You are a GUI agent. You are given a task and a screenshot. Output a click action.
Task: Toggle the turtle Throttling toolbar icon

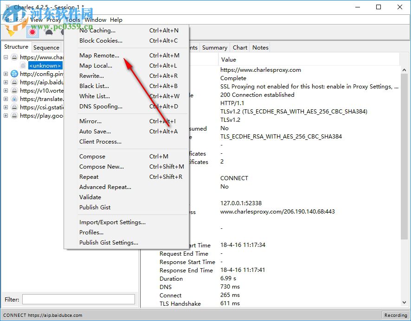point(49,32)
